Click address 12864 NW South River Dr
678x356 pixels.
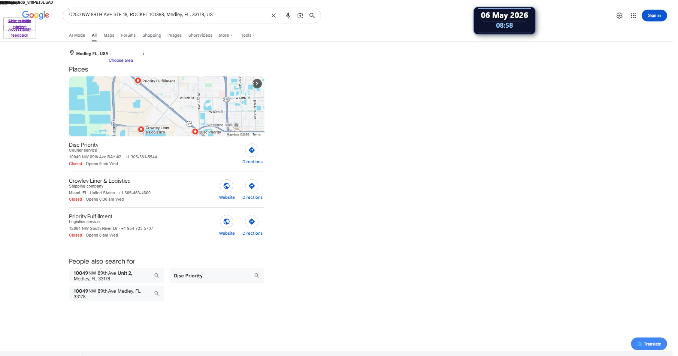tap(93, 228)
